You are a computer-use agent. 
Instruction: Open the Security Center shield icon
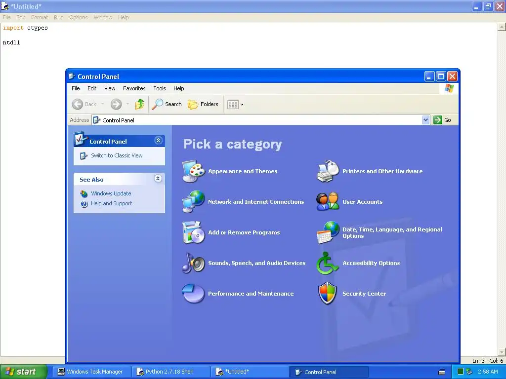click(328, 294)
